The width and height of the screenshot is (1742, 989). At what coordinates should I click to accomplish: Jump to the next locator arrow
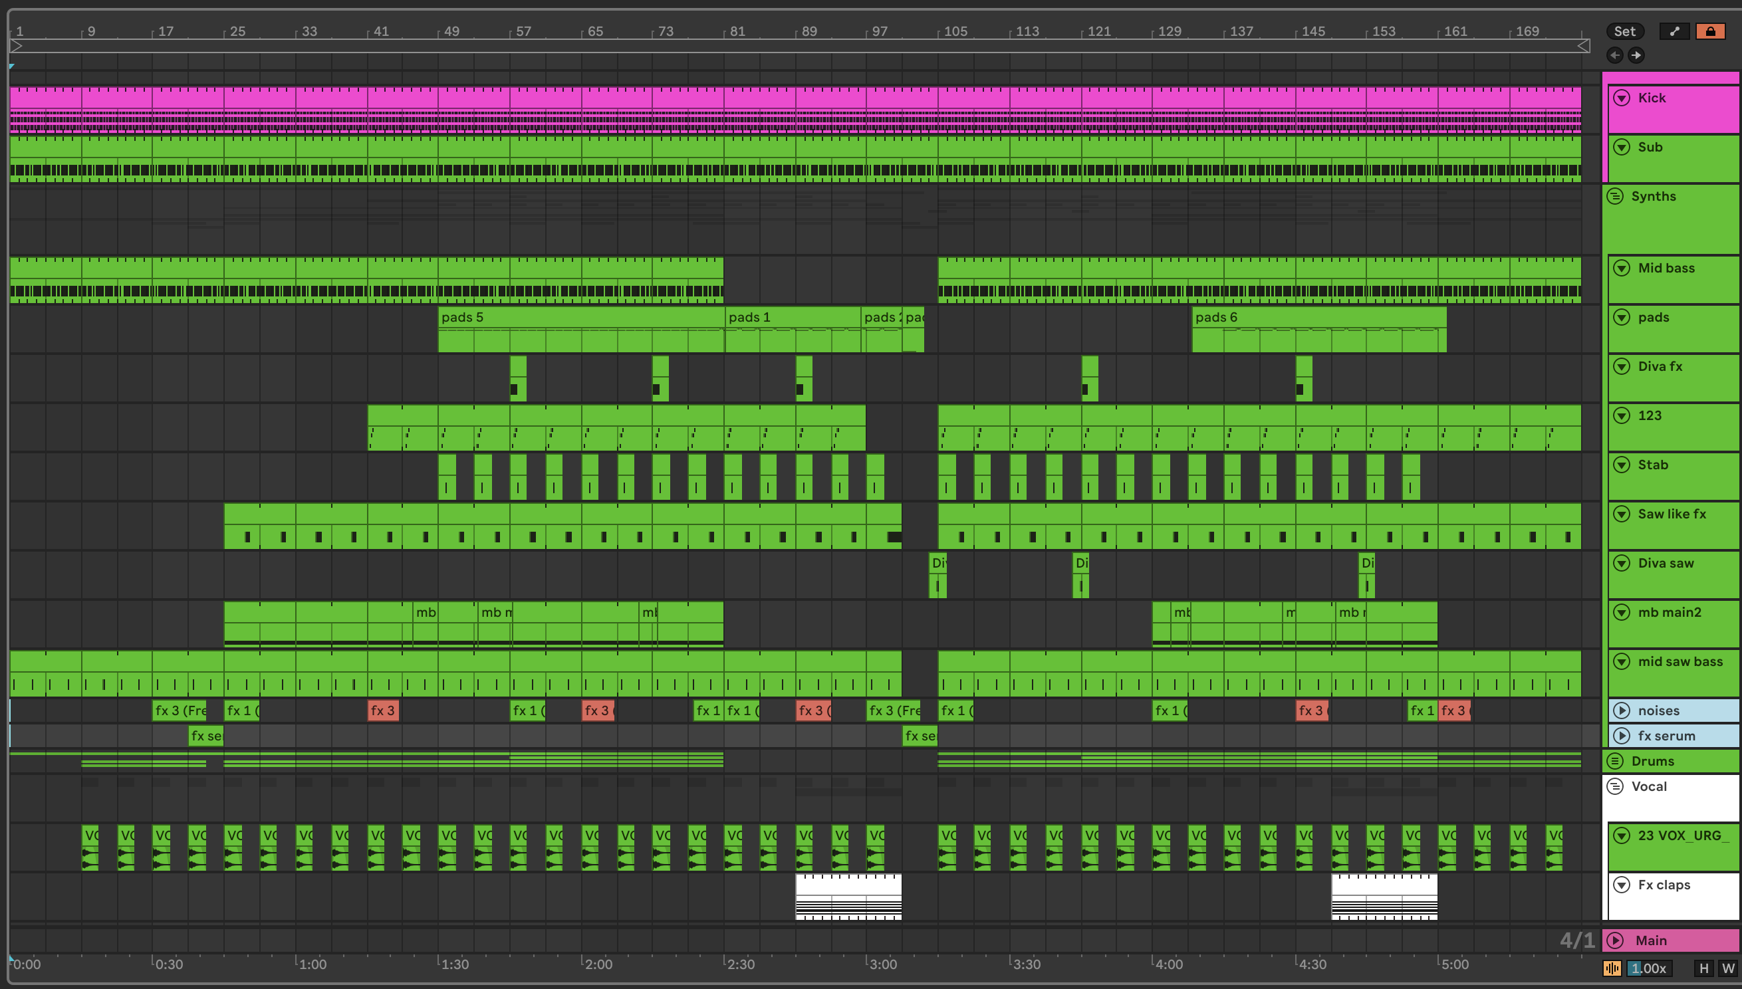[x=1636, y=55]
